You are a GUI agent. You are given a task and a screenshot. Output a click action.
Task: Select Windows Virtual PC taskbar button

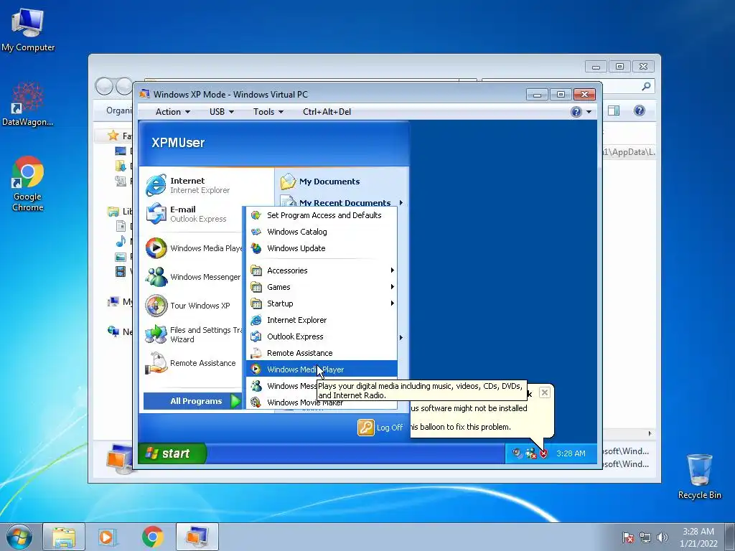pyautogui.click(x=197, y=537)
